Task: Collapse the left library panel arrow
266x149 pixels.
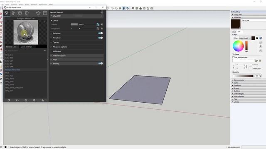Action: tap(4, 60)
